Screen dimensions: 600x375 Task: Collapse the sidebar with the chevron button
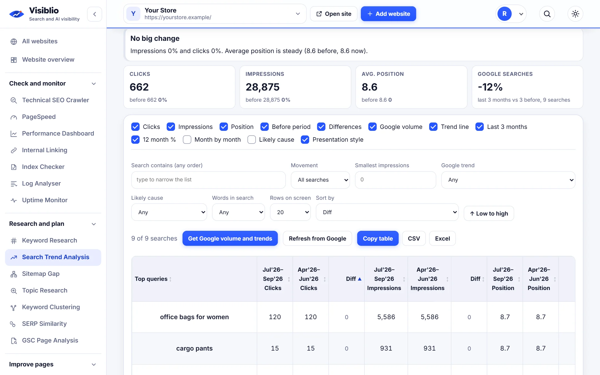click(x=94, y=14)
